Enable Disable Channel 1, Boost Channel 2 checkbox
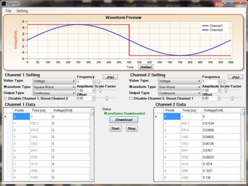Image resolution: width=248 pixels, height=186 pixels. 5,99
